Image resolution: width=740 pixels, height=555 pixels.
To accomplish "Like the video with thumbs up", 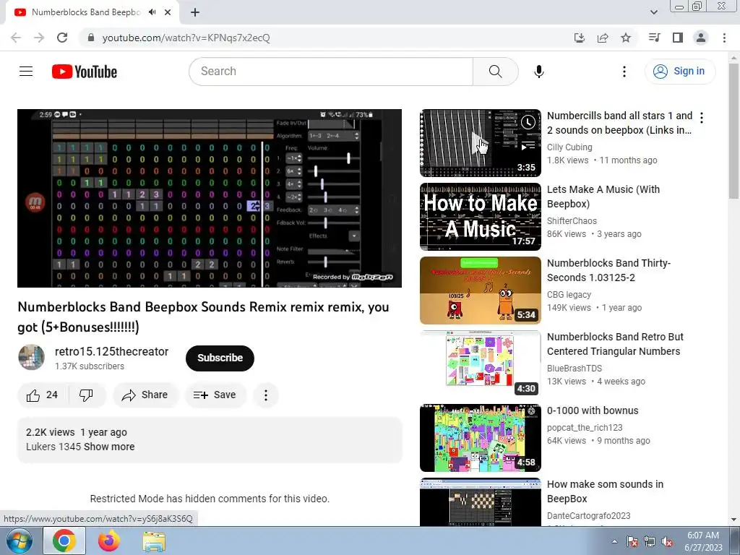I will coord(43,395).
